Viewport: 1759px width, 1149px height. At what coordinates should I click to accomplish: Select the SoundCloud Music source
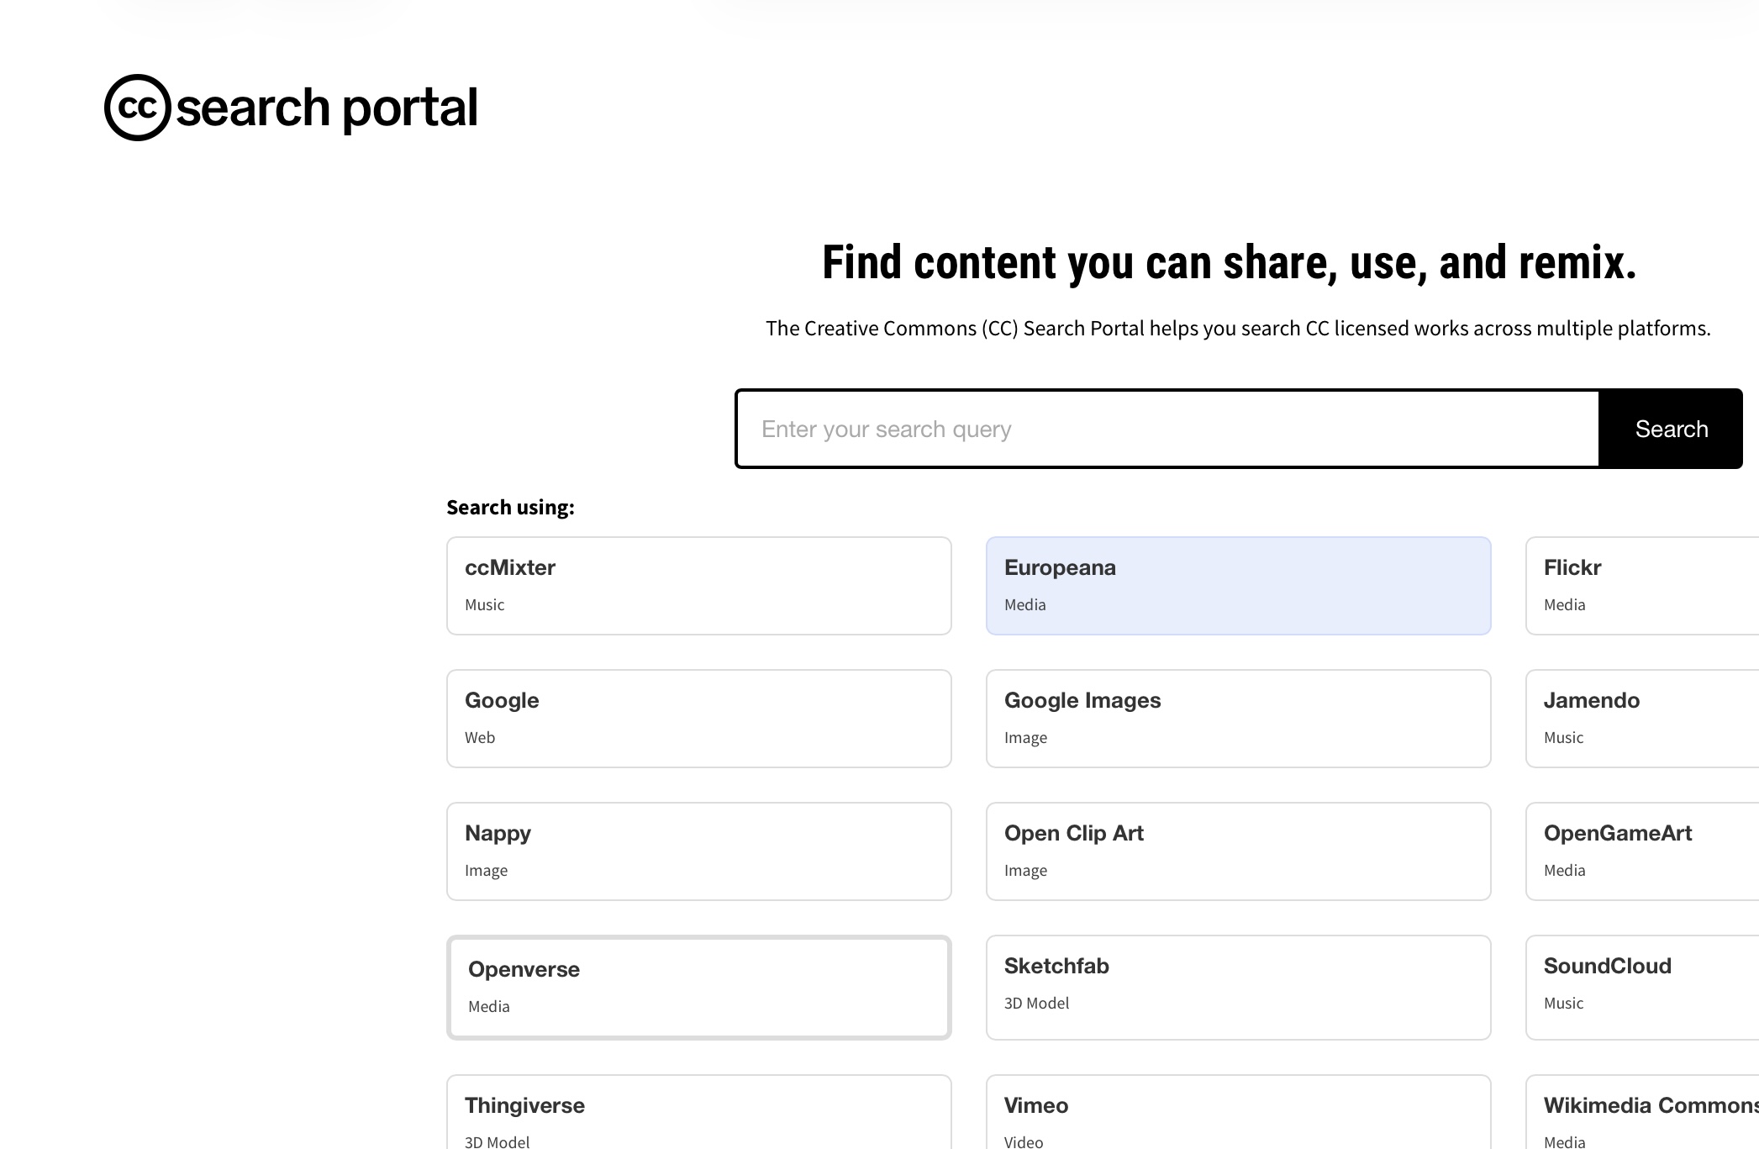point(1642,988)
